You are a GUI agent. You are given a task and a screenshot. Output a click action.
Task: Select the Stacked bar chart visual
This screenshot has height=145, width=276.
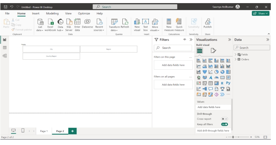[199, 61]
